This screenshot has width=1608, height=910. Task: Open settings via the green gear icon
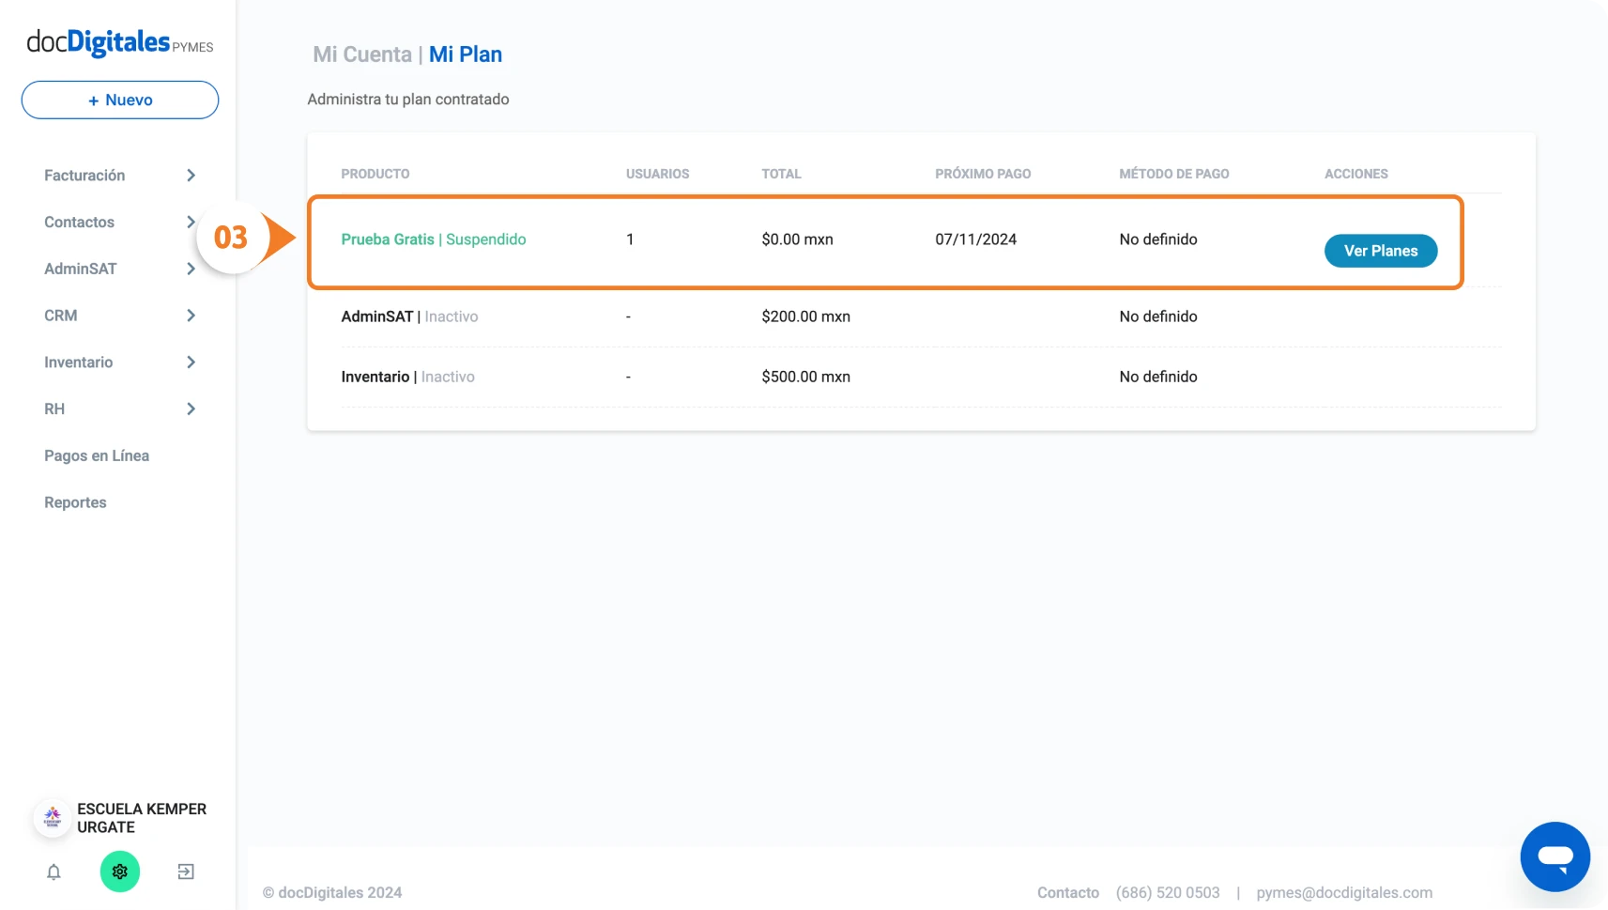[x=120, y=871]
